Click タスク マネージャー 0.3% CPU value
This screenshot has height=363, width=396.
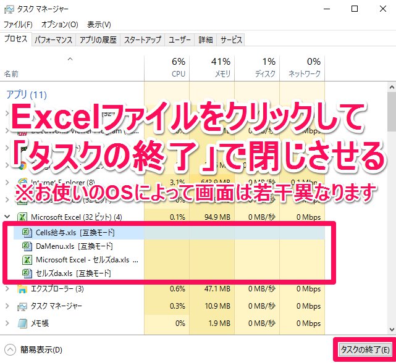pyautogui.click(x=177, y=306)
